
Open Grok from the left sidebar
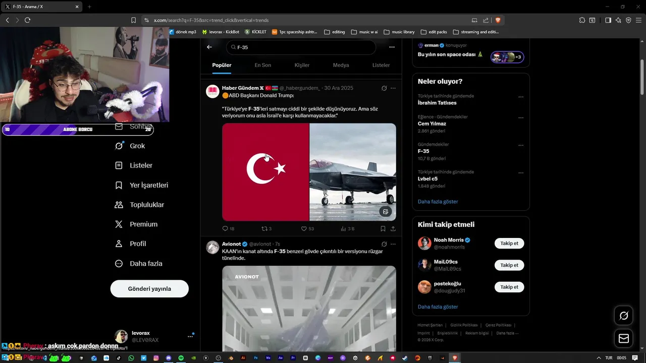[x=130, y=146]
